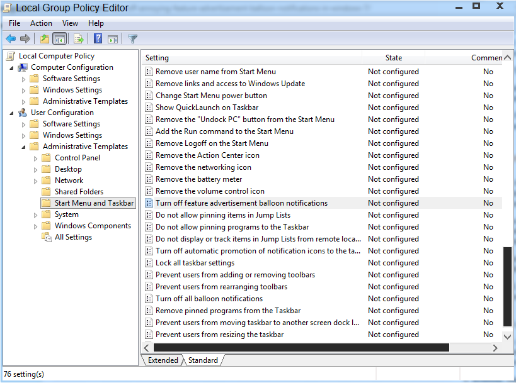Open the Help menu

[96, 23]
